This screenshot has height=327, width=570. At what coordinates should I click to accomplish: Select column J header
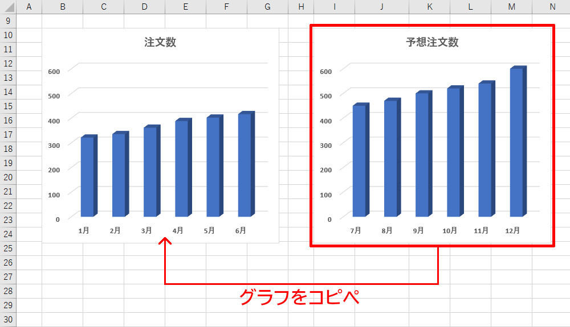pos(382,6)
